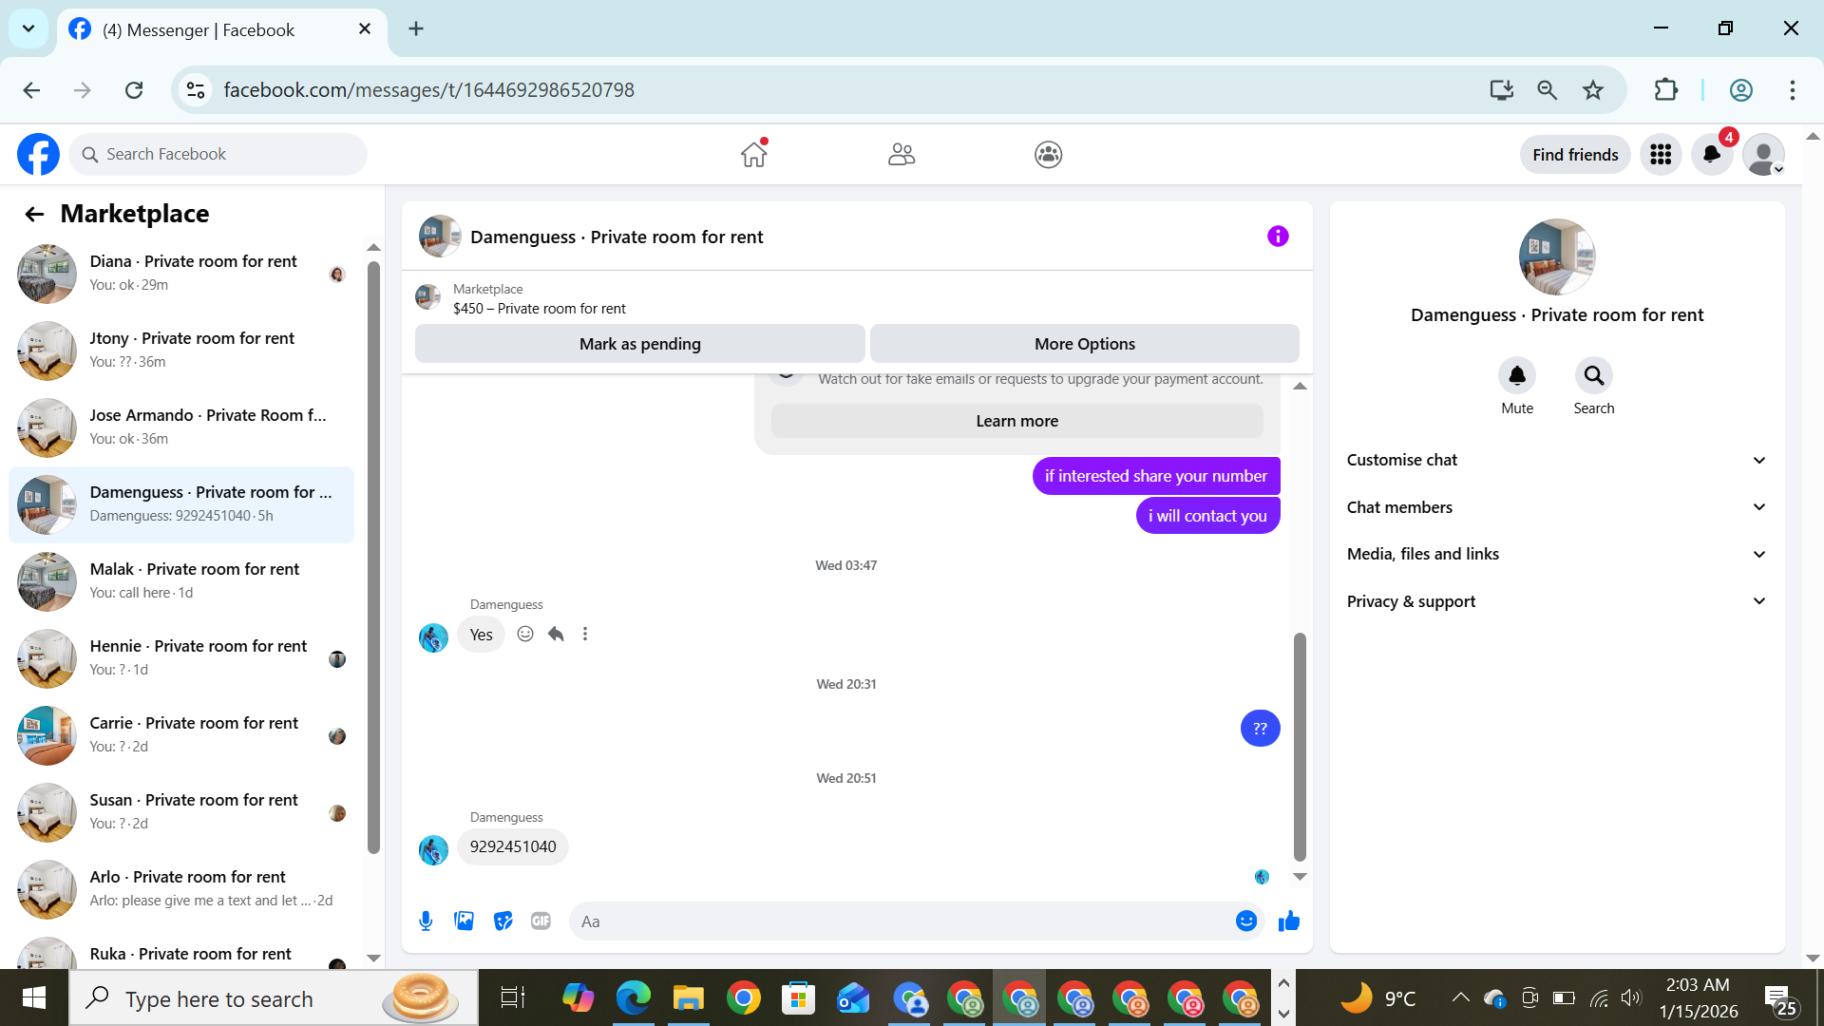Click the Learn more button
The width and height of the screenshot is (1824, 1026).
pyautogui.click(x=1016, y=421)
